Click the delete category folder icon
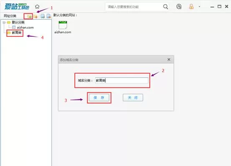 point(35,16)
